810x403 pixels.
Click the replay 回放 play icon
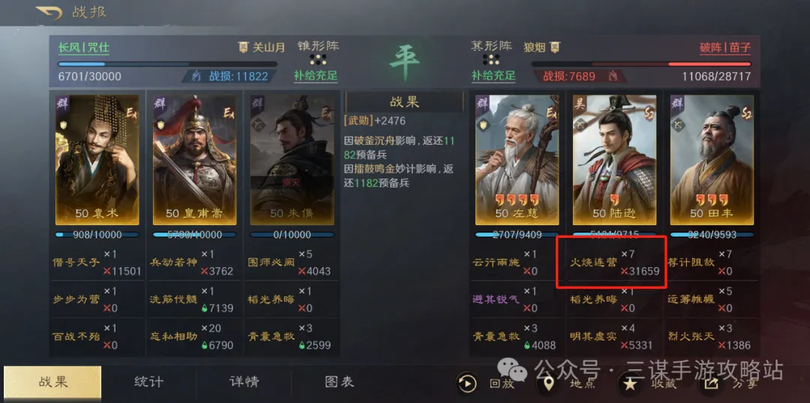(x=467, y=383)
